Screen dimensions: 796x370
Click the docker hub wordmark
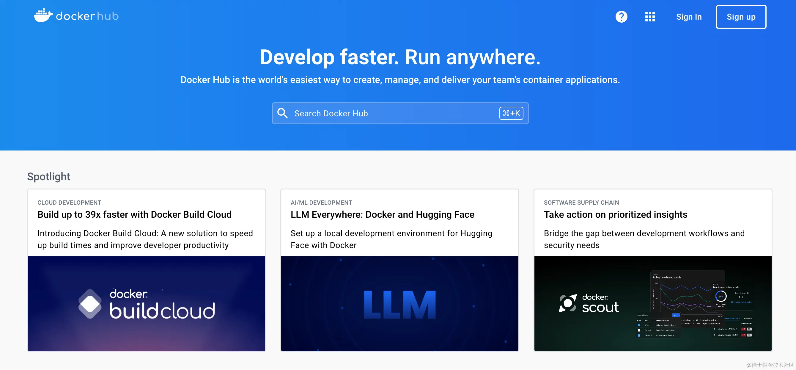click(x=87, y=16)
